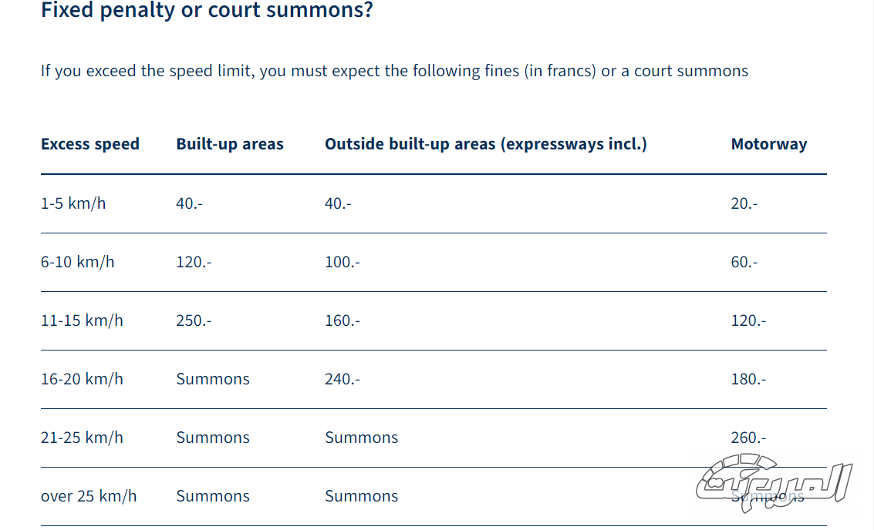Click the 260.- motorway fine value
Screen dimensions: 874x530
(748, 438)
